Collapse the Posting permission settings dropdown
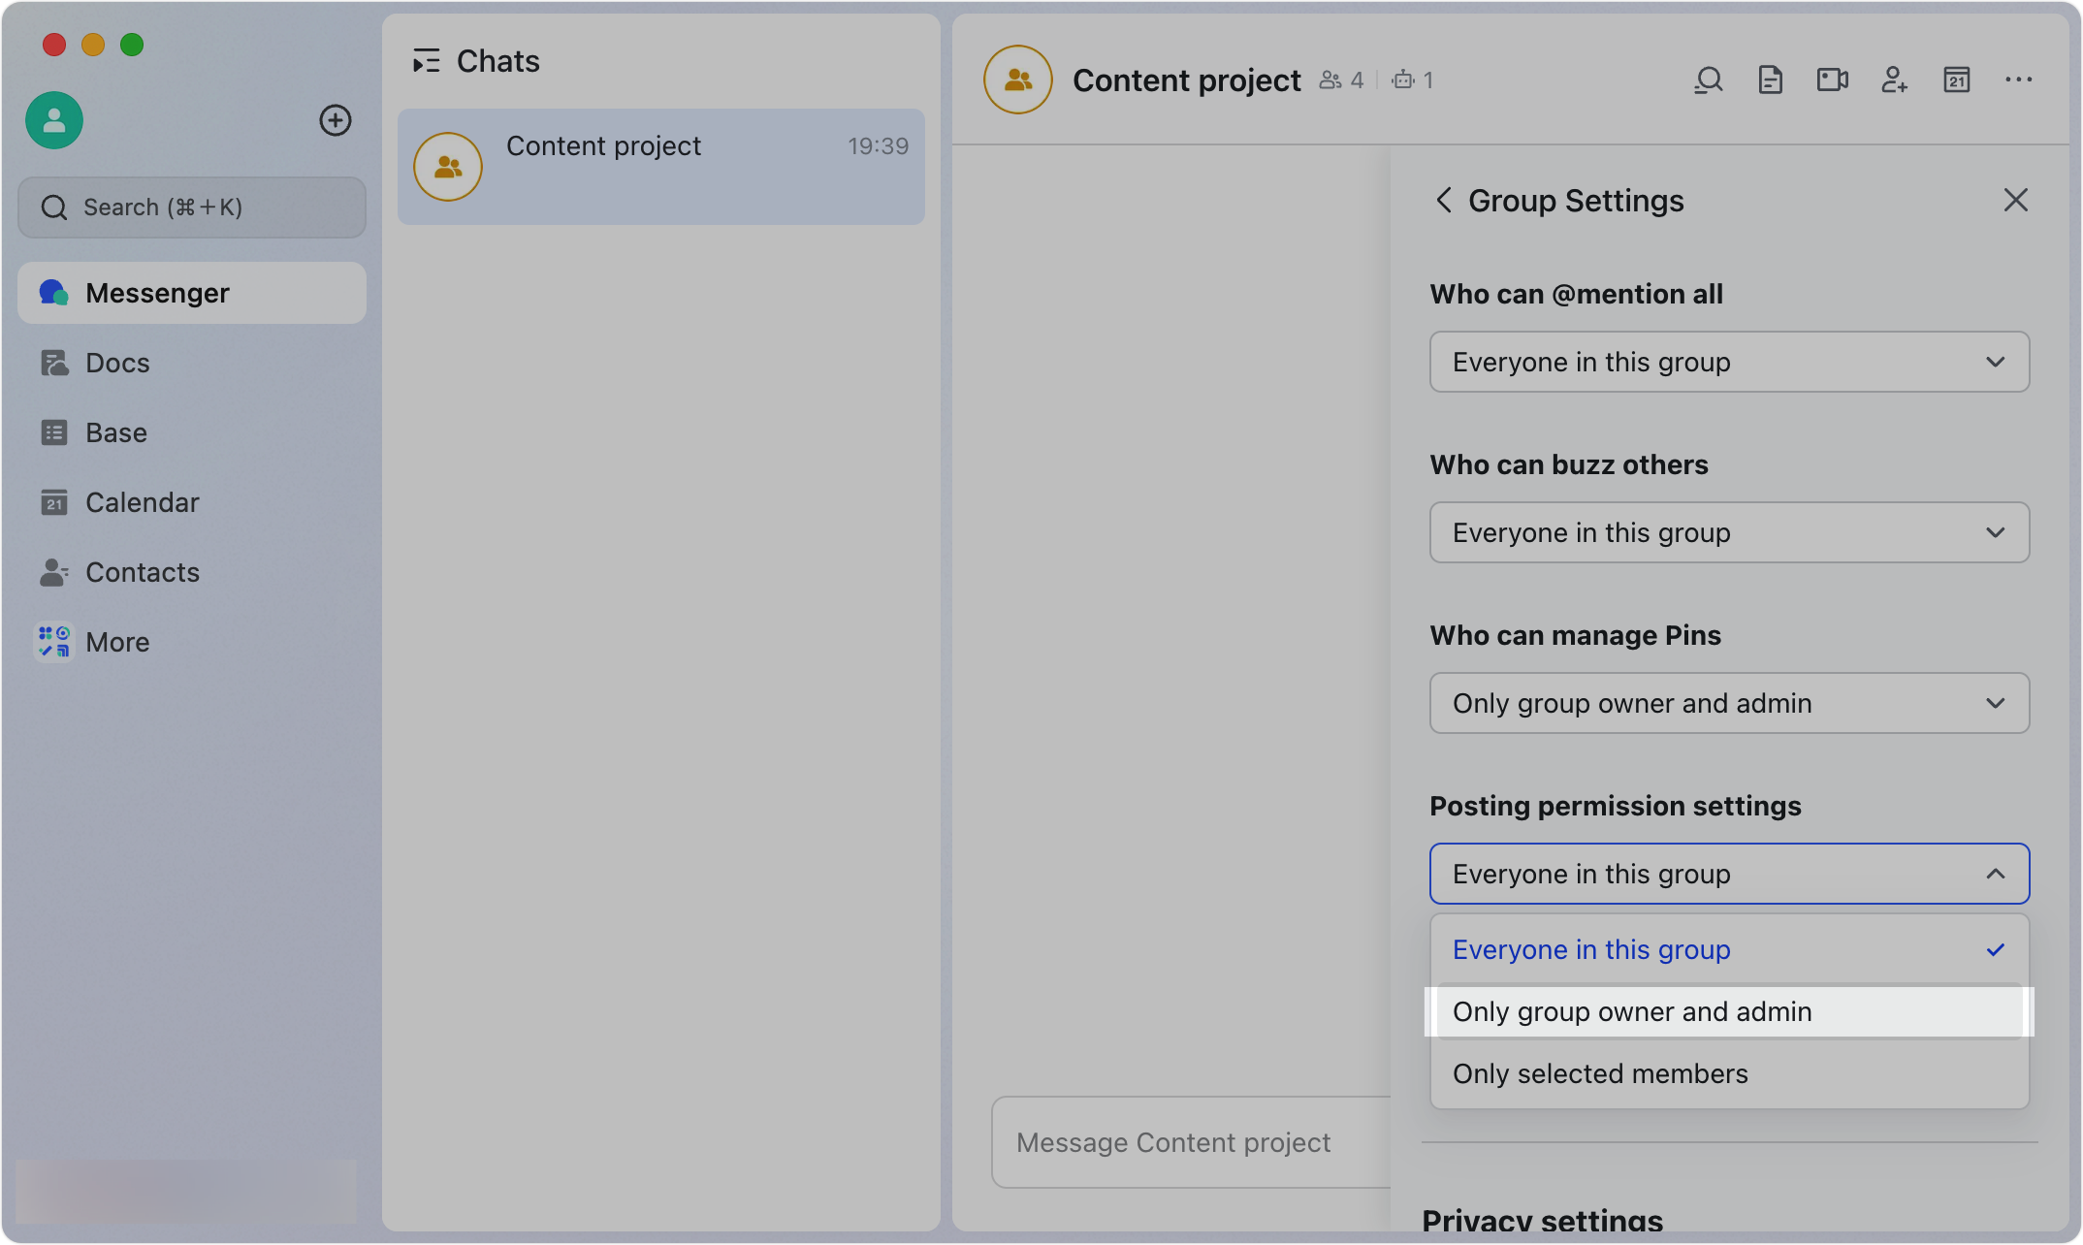 point(1730,874)
